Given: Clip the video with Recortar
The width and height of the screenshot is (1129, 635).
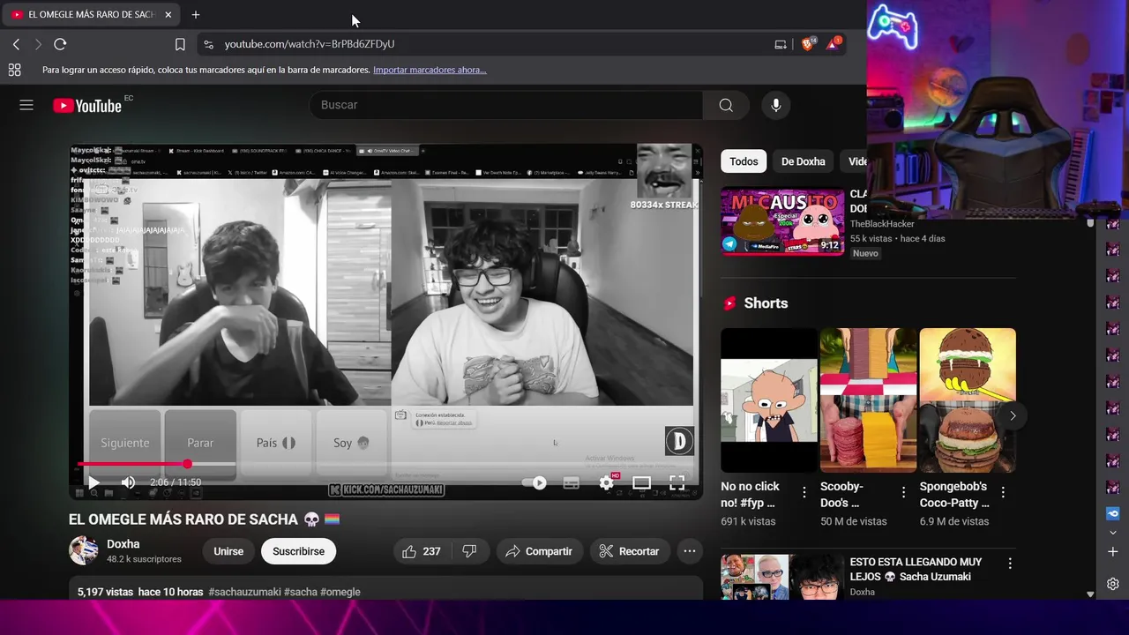Looking at the screenshot, I should [629, 551].
